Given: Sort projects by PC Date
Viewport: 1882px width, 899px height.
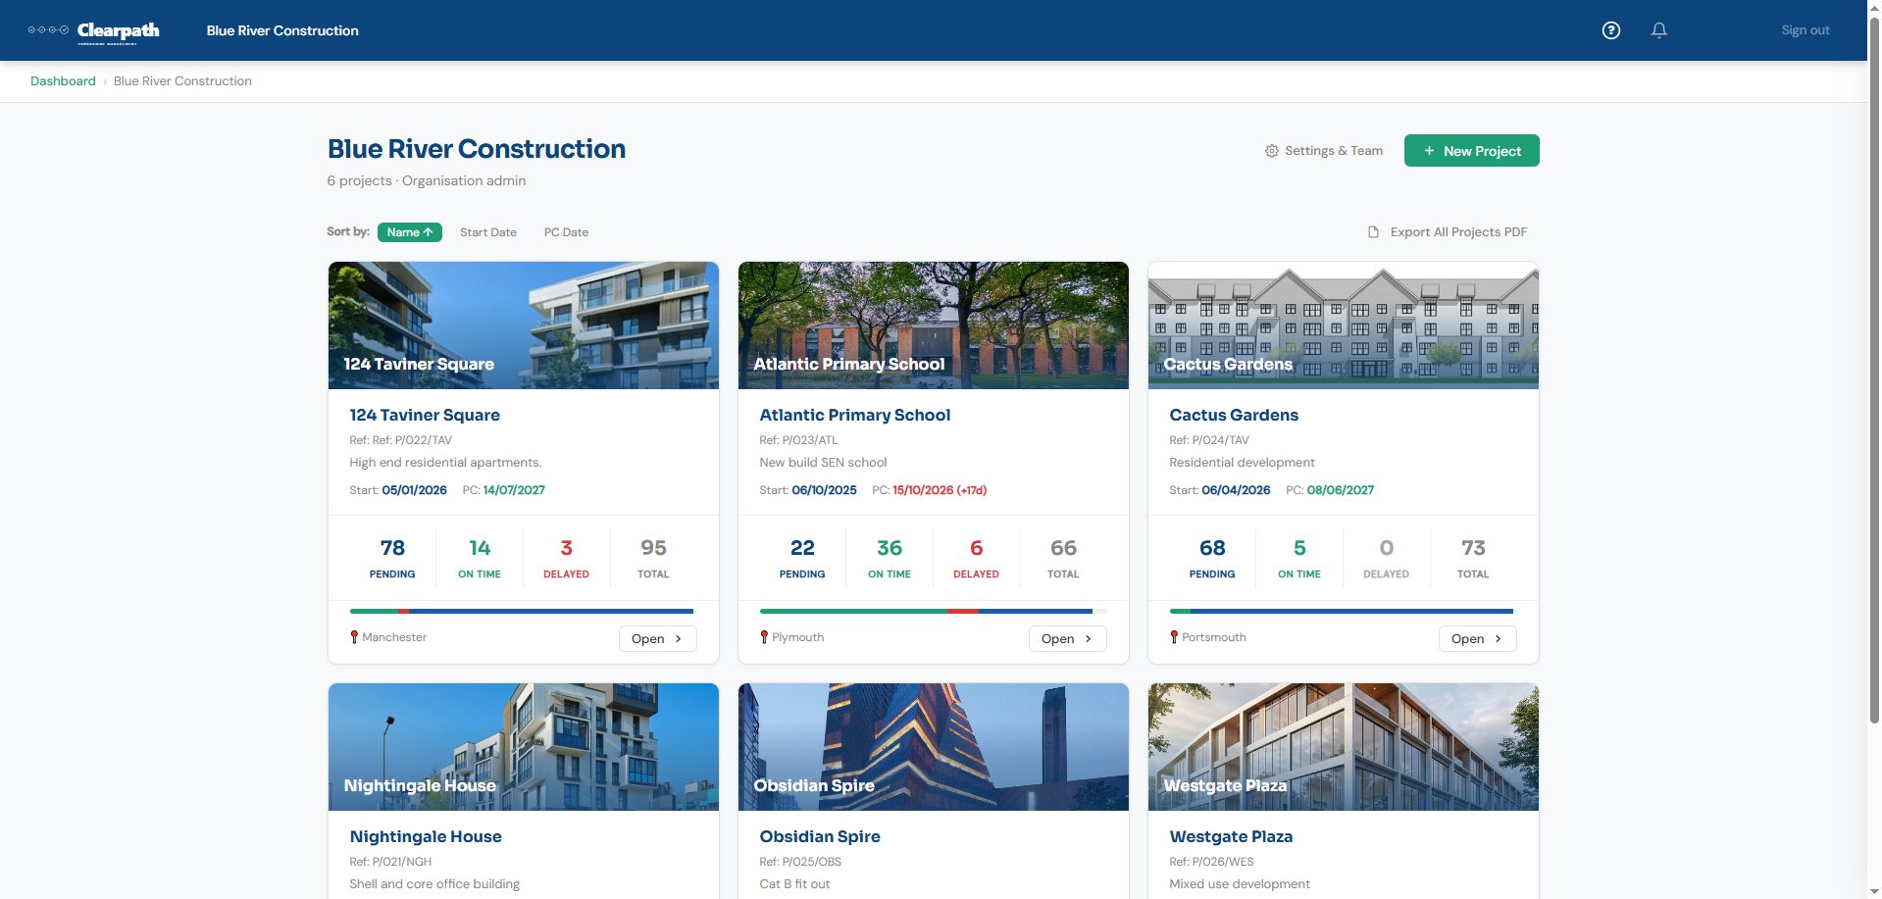Looking at the screenshot, I should pos(566,232).
